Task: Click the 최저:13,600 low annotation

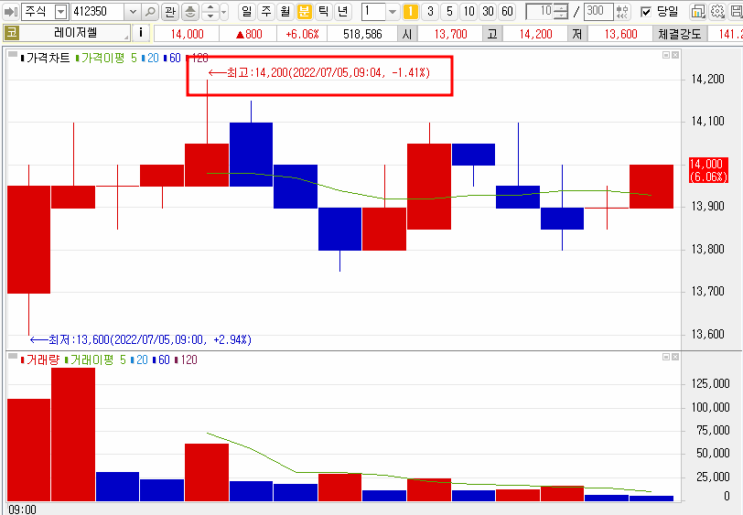Action: tap(140, 339)
